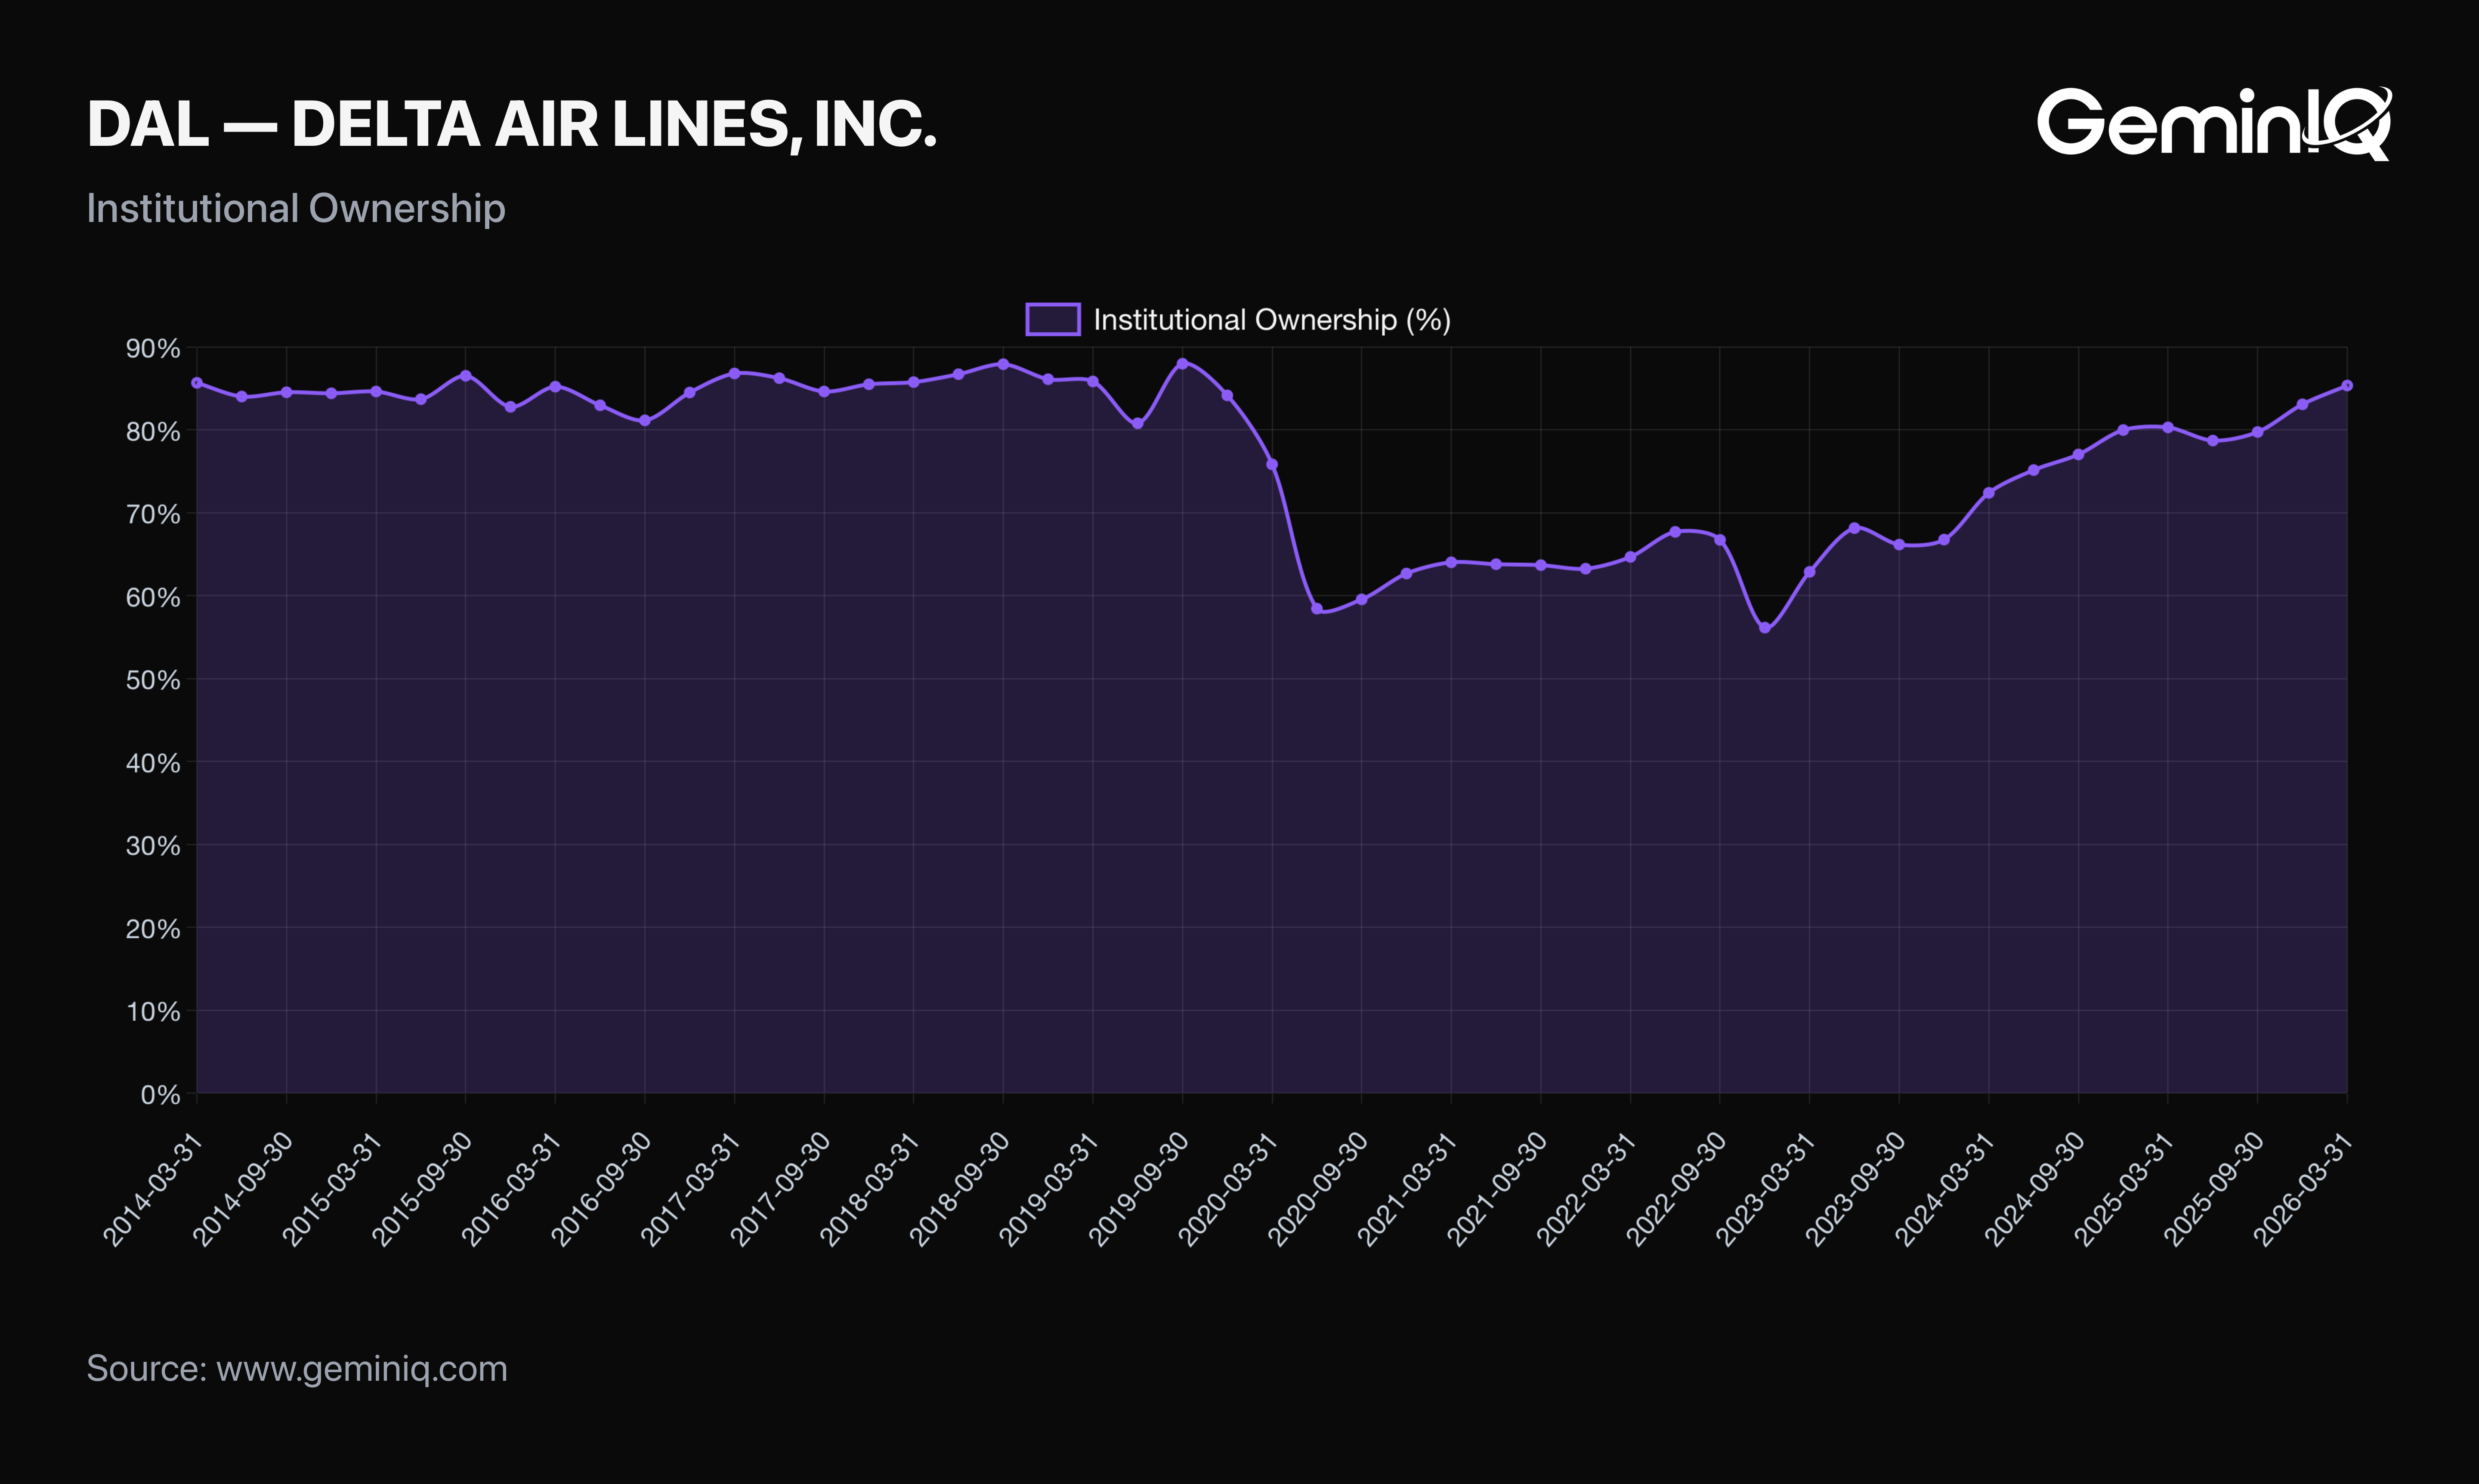This screenshot has width=2479, height=1484.
Task: Click the 2023-03-31 x-axis date label
Action: 1767,1189
